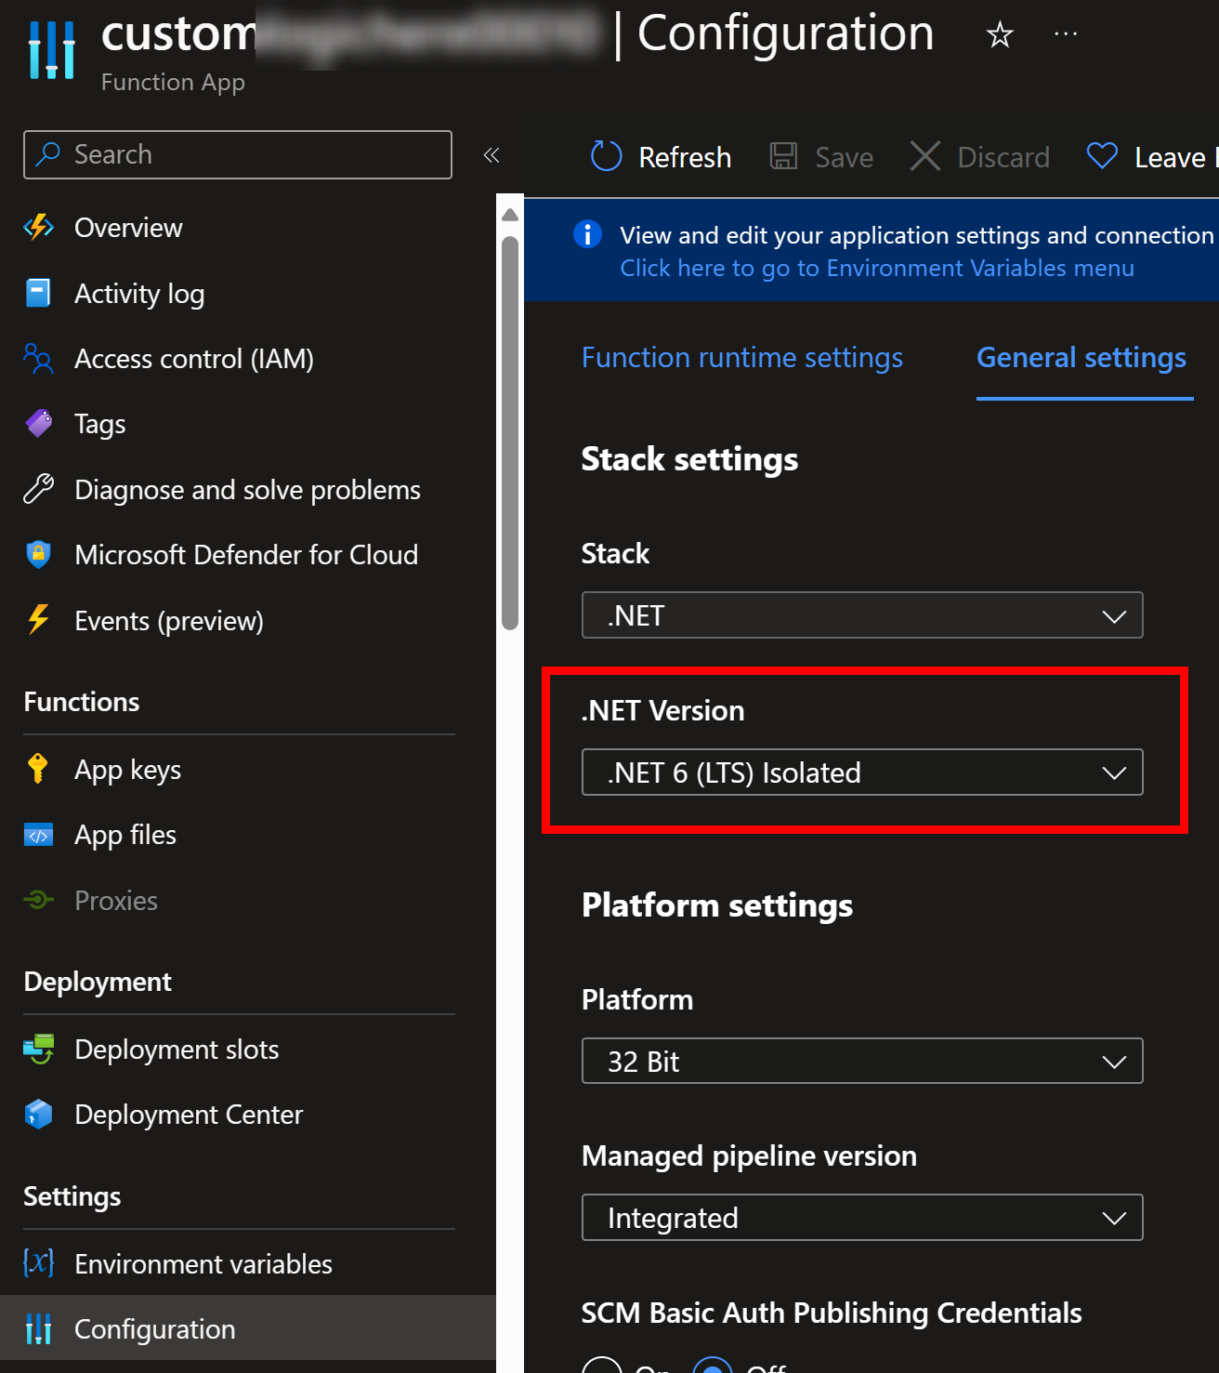This screenshot has width=1219, height=1373.
Task: Click the Discard X icon
Action: 925,156
